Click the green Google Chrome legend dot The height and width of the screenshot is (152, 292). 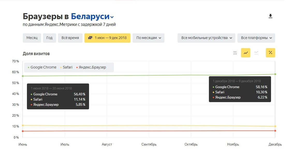[x=28, y=67]
